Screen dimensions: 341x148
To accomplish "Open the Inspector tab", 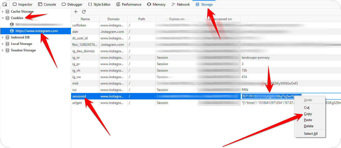I will (x=23, y=4).
